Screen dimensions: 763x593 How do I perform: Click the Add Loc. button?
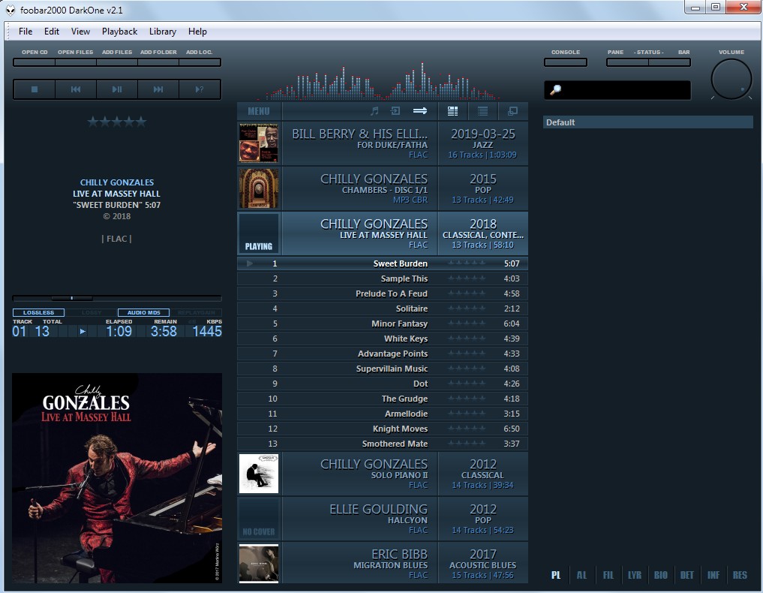tap(200, 62)
